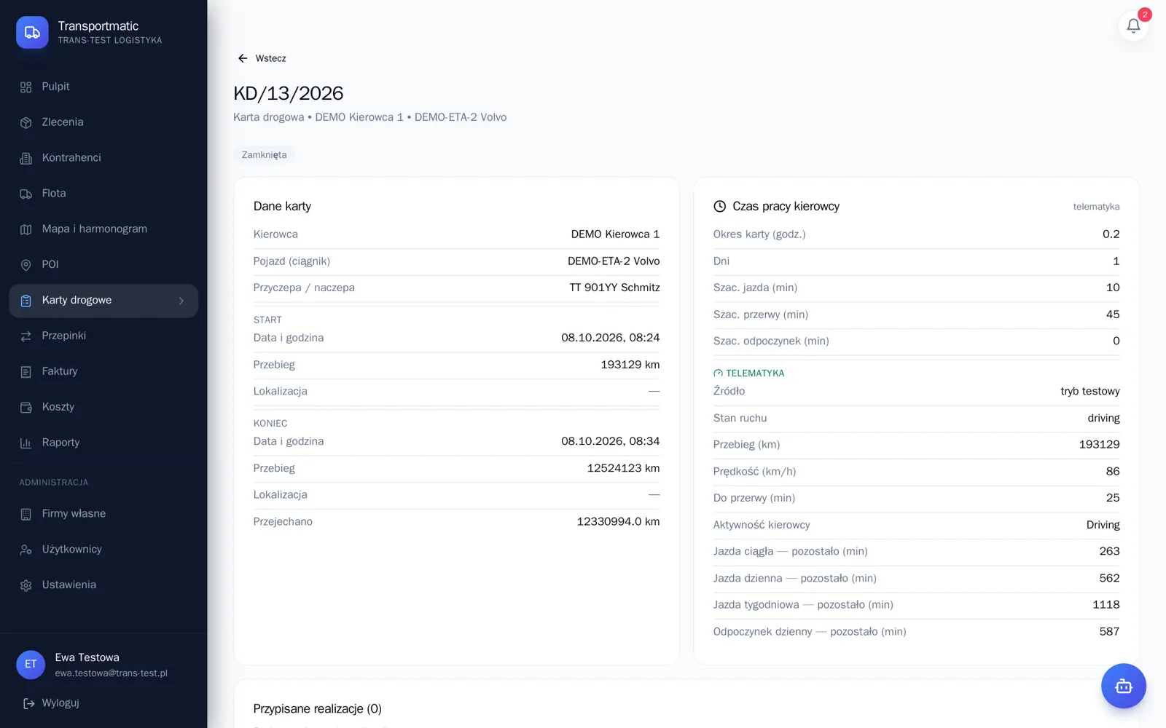Click the Raporty chart icon
This screenshot has height=728, width=1166.
point(26,443)
